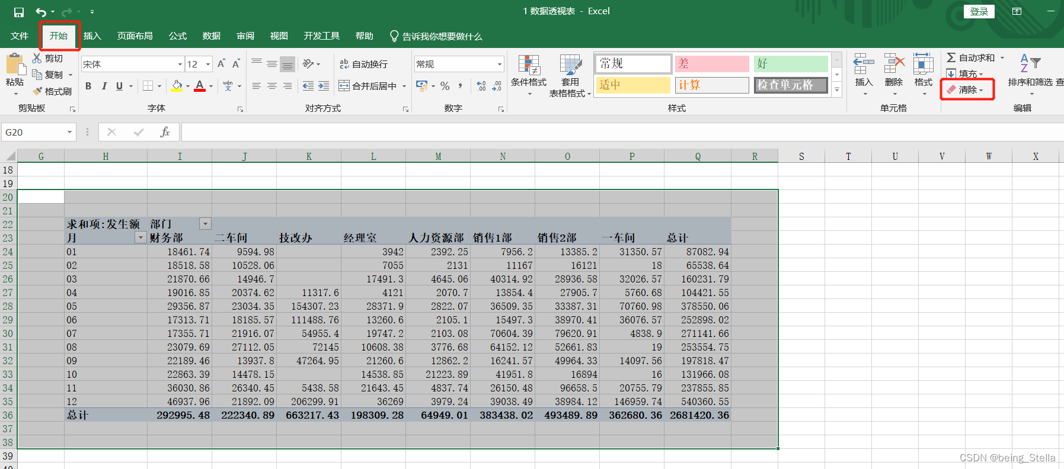1064x469 pixels.
Task: Apply fill color bucket icon
Action: click(x=177, y=86)
